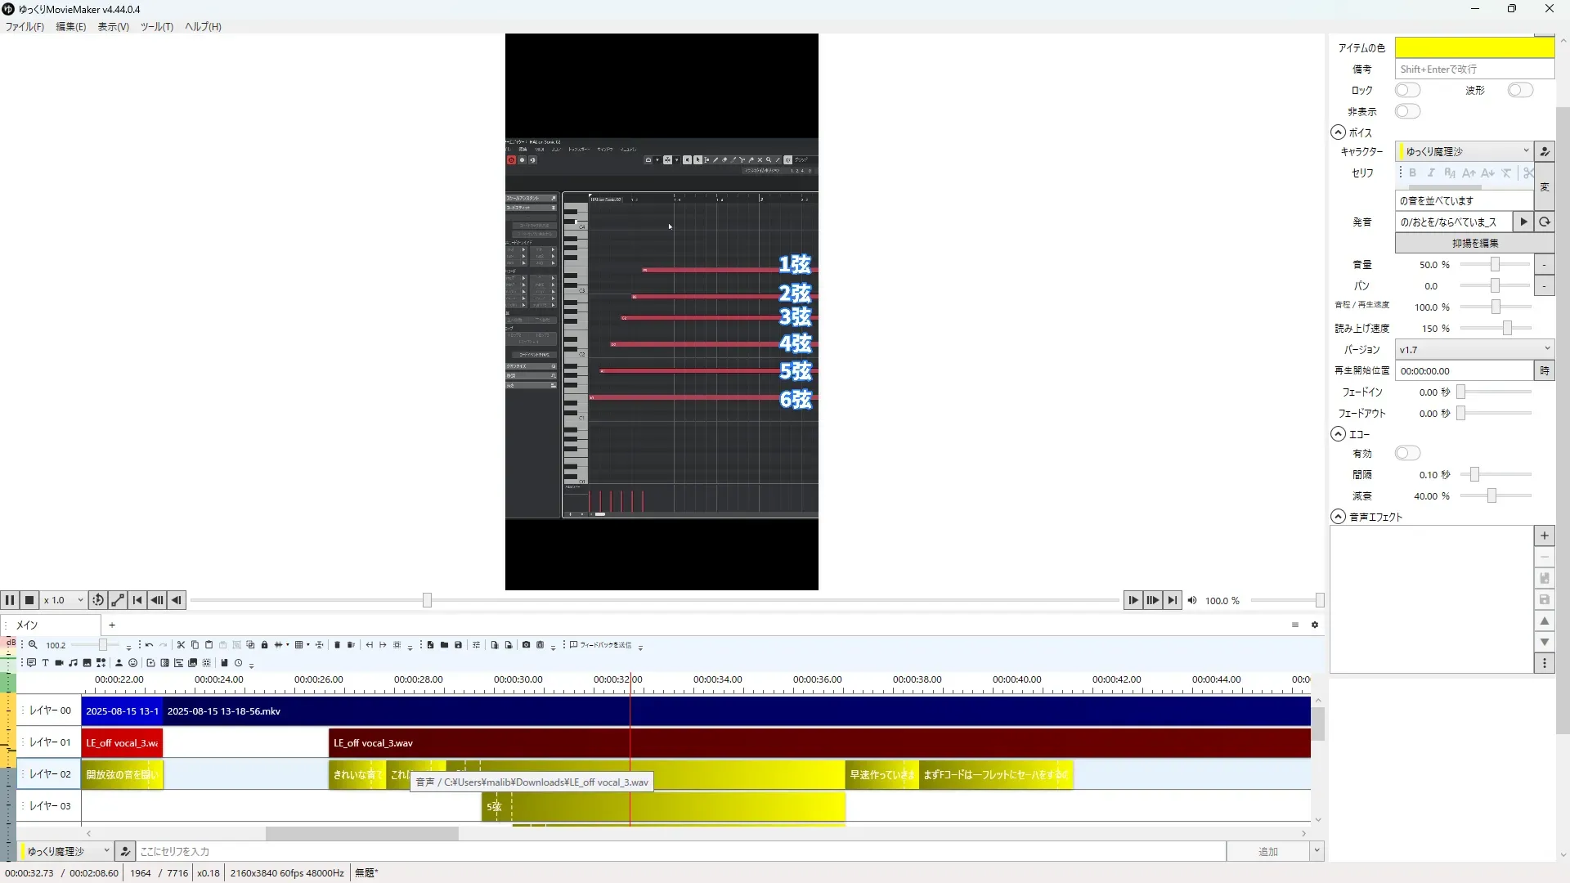The width and height of the screenshot is (1570, 883).
Task: Click the music note add-audio icon
Action: (x=73, y=663)
